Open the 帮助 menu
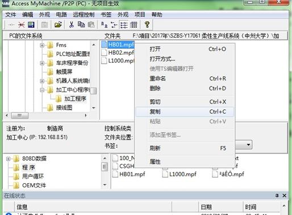The height and width of the screenshot is (215, 292). tap(157, 15)
